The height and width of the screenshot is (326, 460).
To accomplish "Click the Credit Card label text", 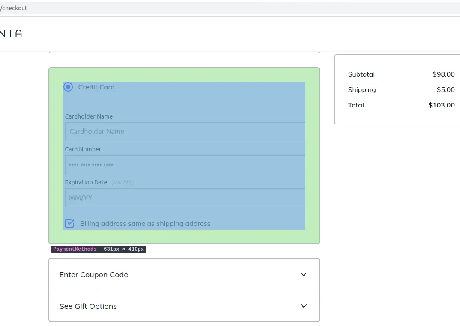I will click(x=96, y=87).
